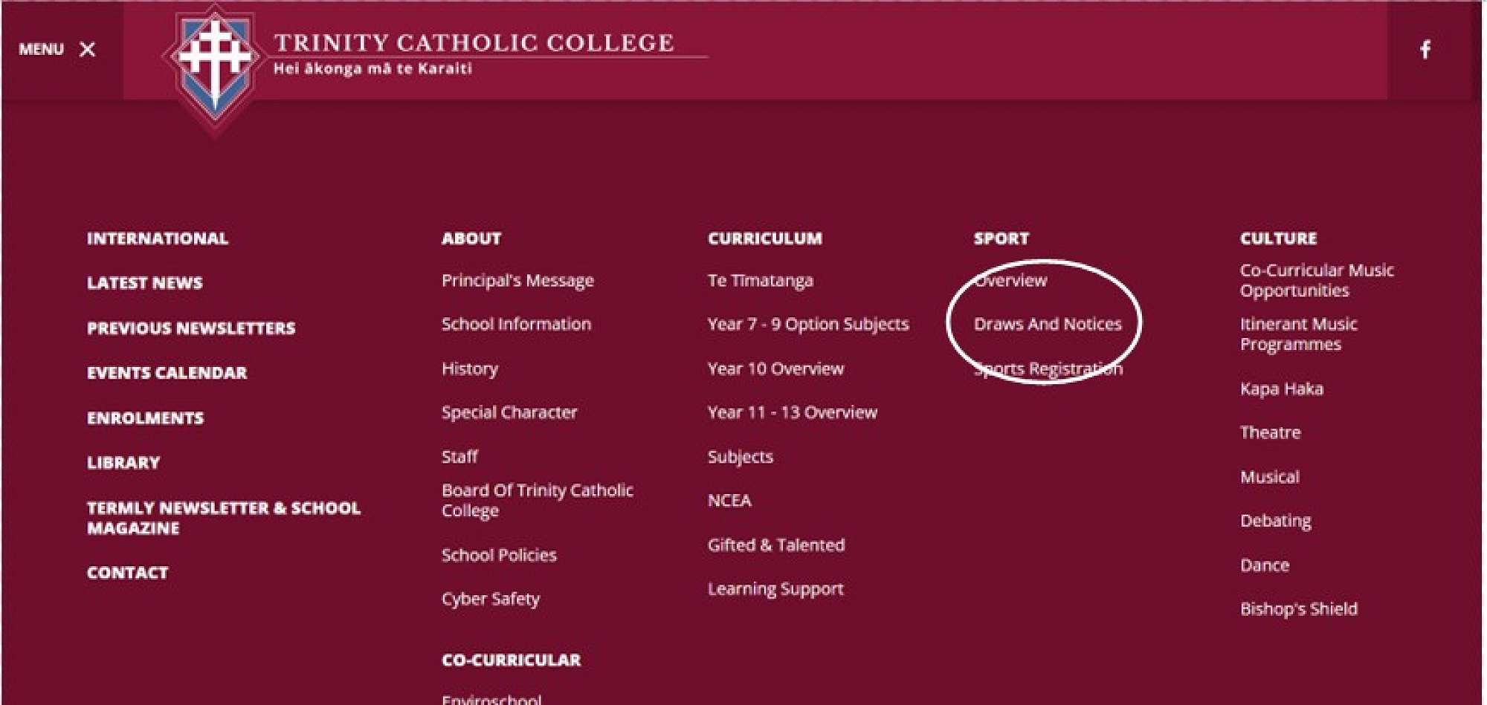Click the Library menu item
This screenshot has height=705, width=1487.
click(123, 463)
